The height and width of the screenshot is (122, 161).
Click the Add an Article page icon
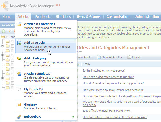19,43
